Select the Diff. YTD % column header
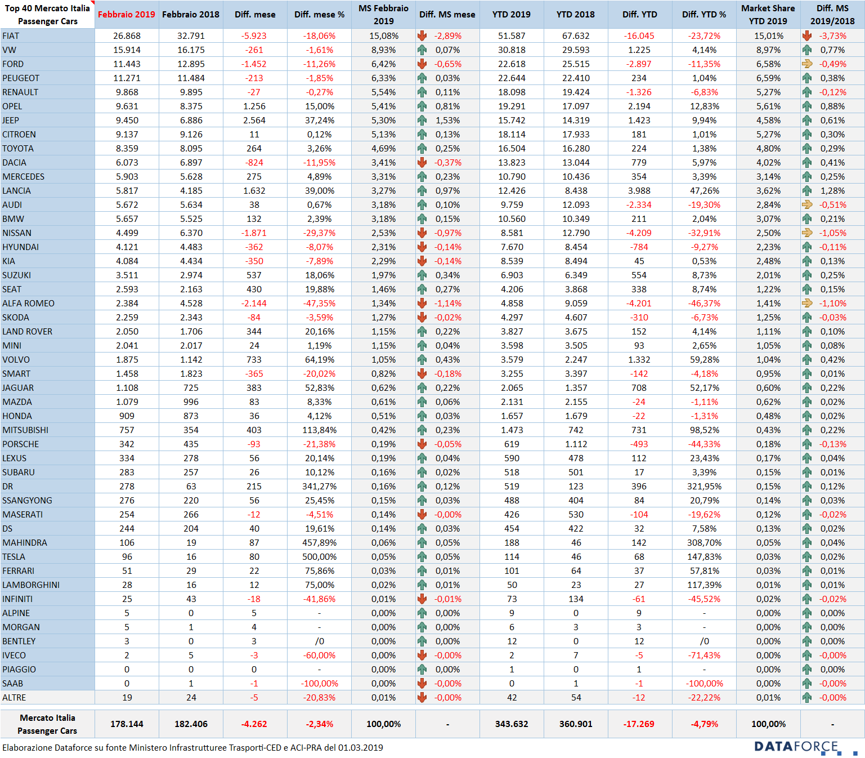 pos(704,15)
